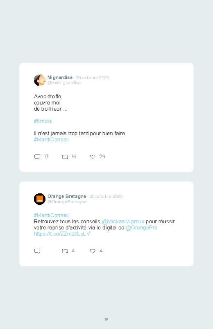Open the Orange Bretagne logo avatar
This screenshot has height=329, width=213.
click(x=40, y=199)
